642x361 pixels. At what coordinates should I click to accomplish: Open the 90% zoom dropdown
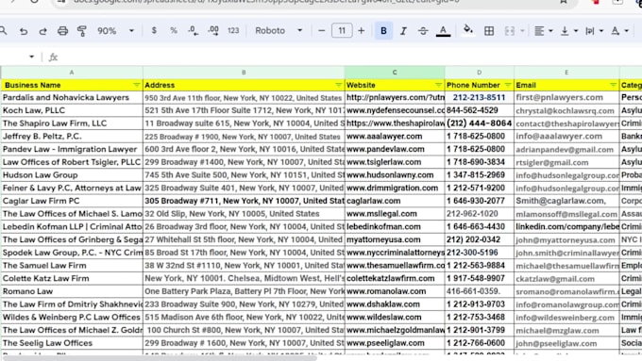115,31
